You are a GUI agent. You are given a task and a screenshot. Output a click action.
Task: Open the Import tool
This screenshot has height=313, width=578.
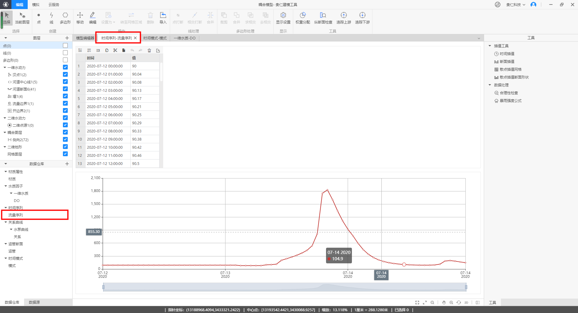tap(163, 18)
